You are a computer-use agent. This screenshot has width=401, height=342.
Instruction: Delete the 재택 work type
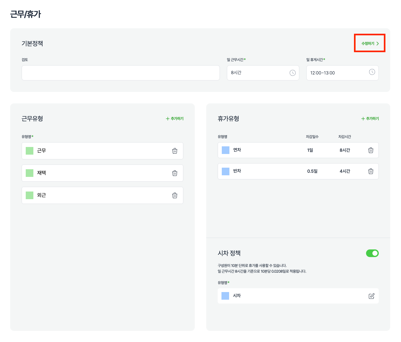pyautogui.click(x=174, y=173)
